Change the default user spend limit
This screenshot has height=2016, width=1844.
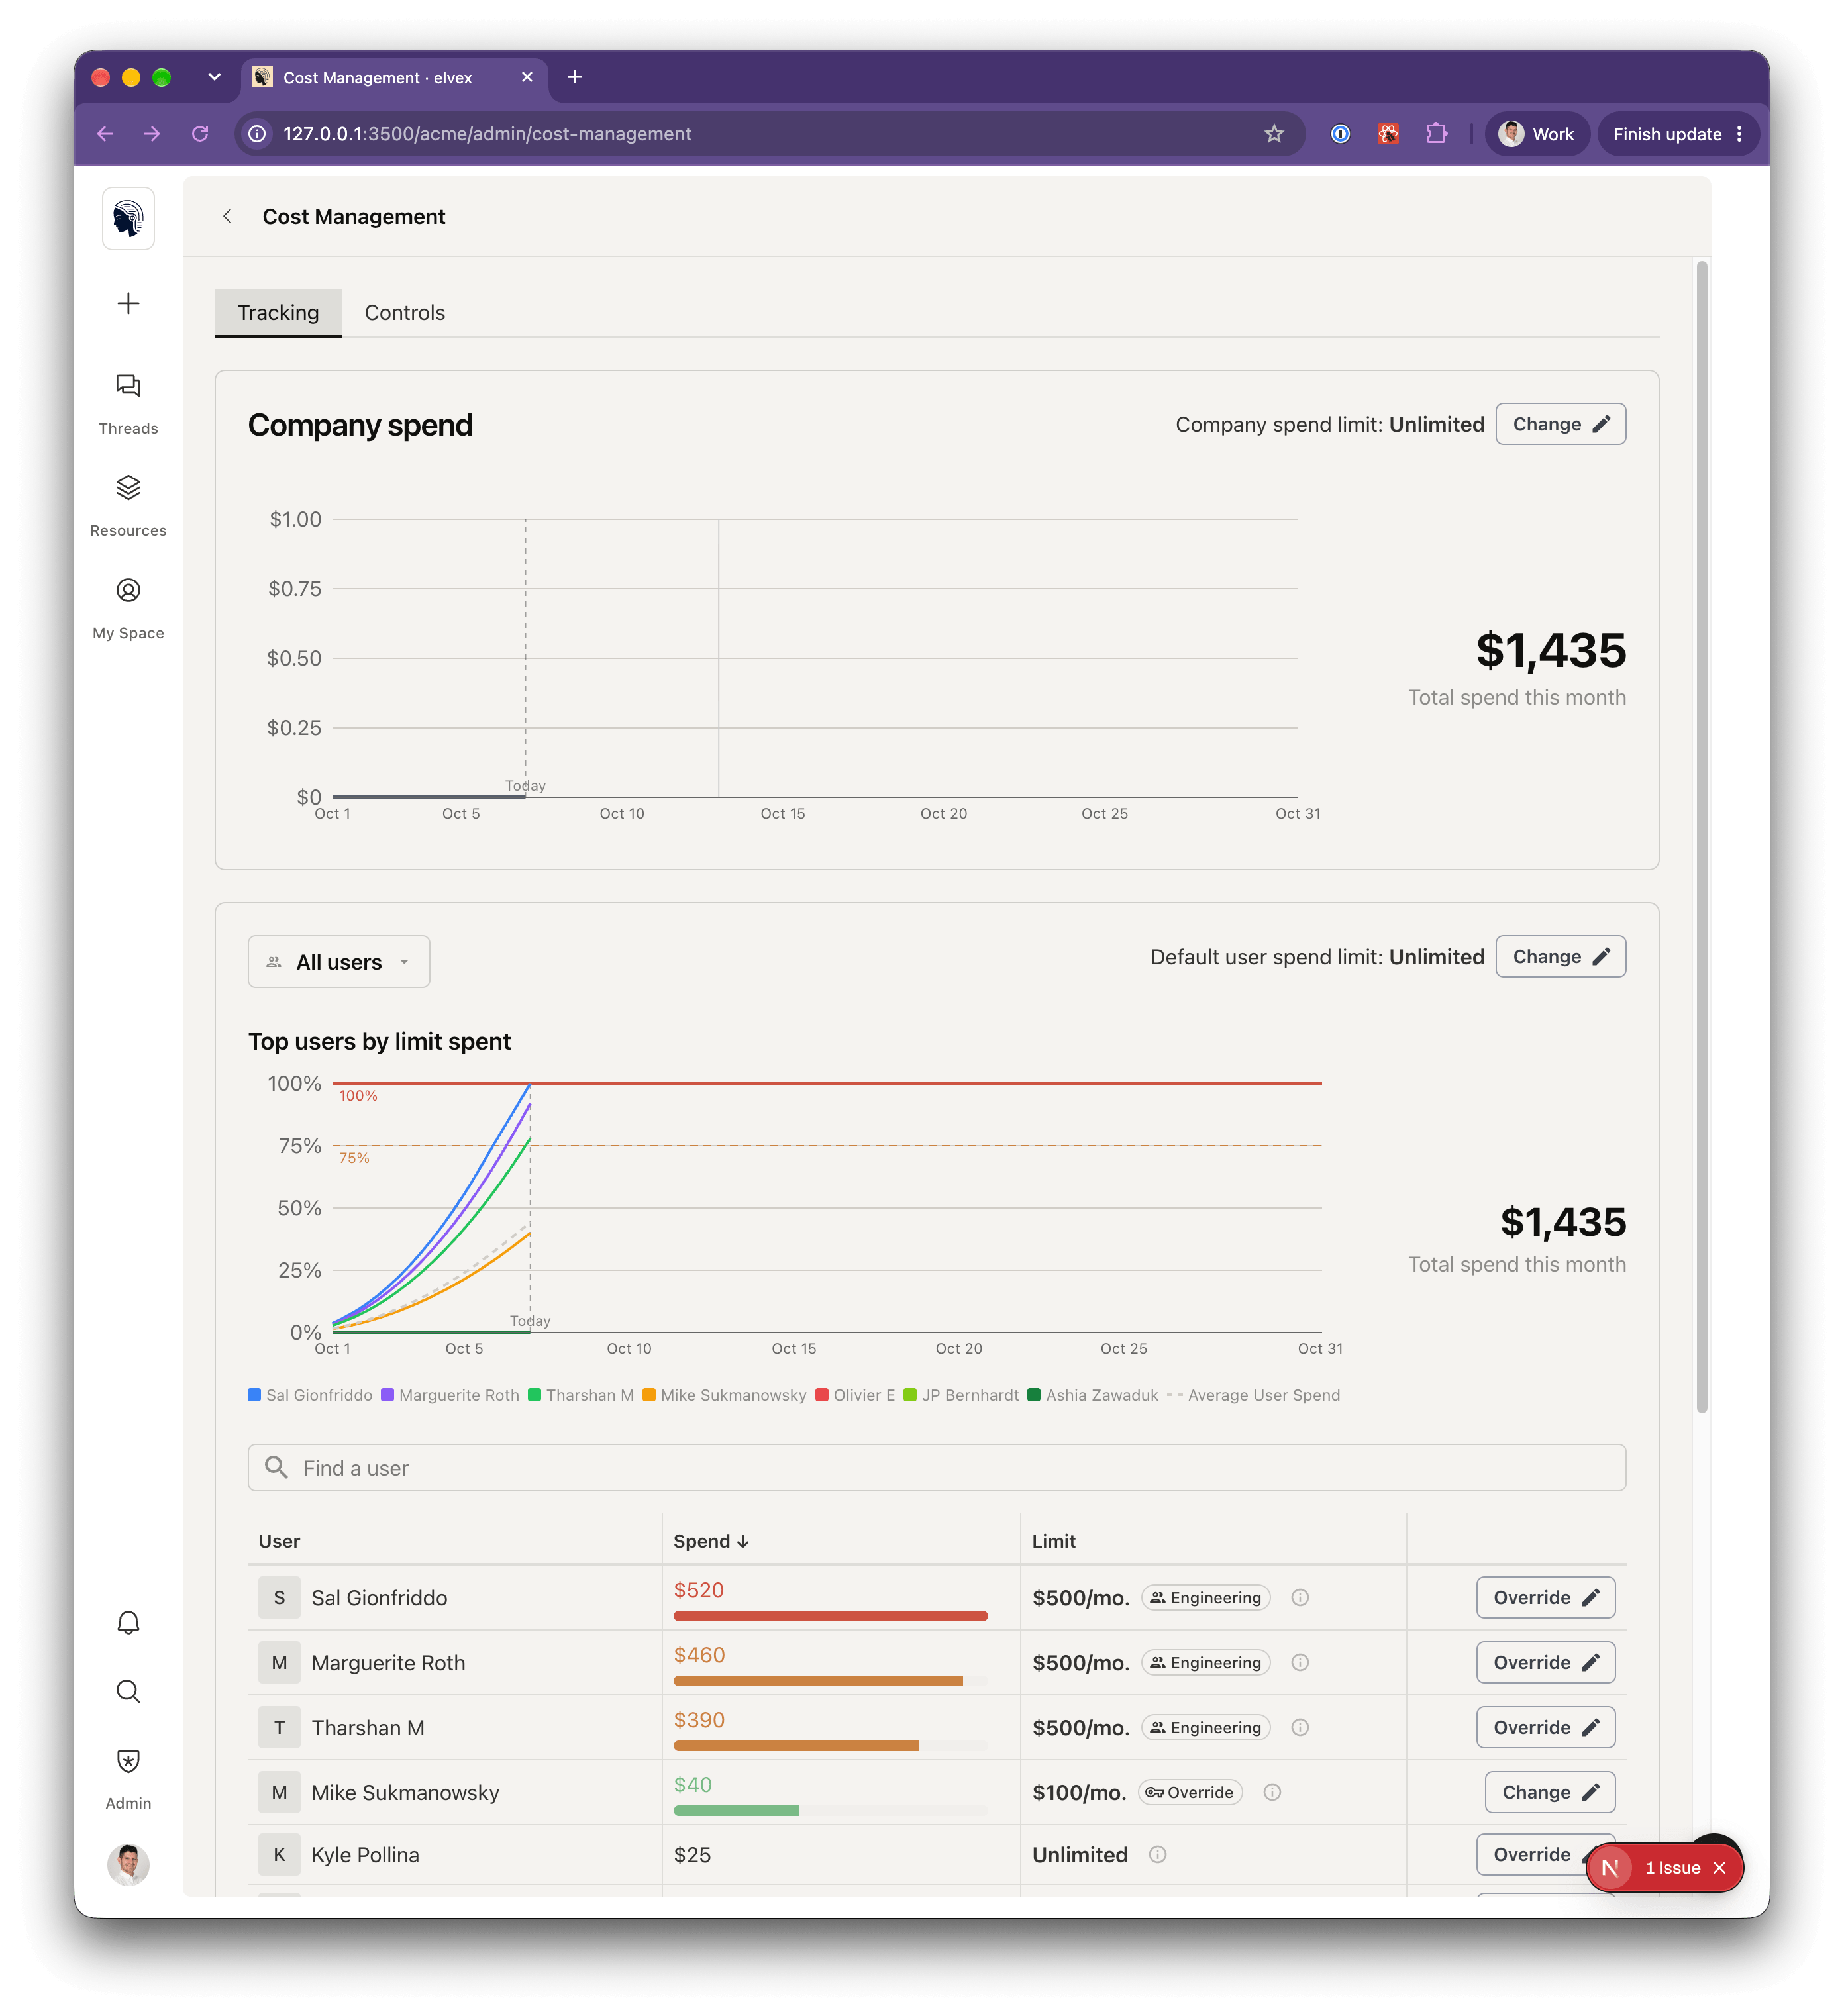coord(1560,956)
